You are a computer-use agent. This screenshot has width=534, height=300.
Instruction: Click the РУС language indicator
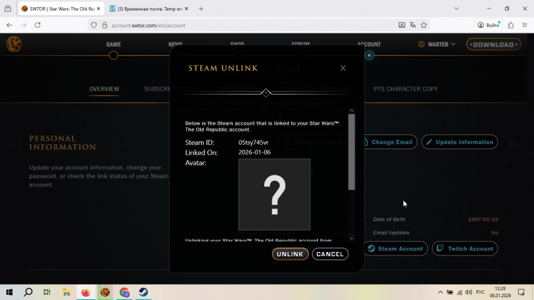pyautogui.click(x=480, y=292)
